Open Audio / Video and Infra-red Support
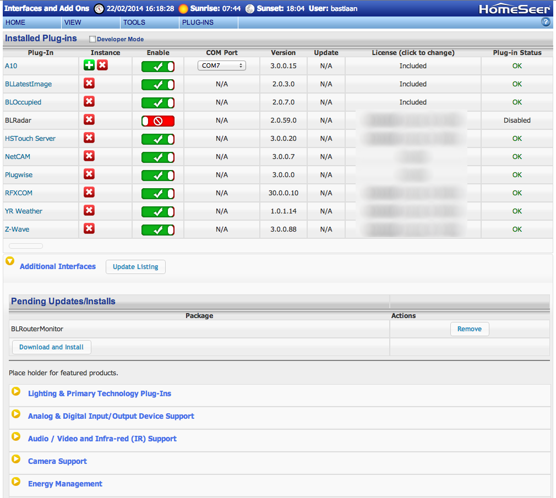The width and height of the screenshot is (556, 498). [102, 439]
